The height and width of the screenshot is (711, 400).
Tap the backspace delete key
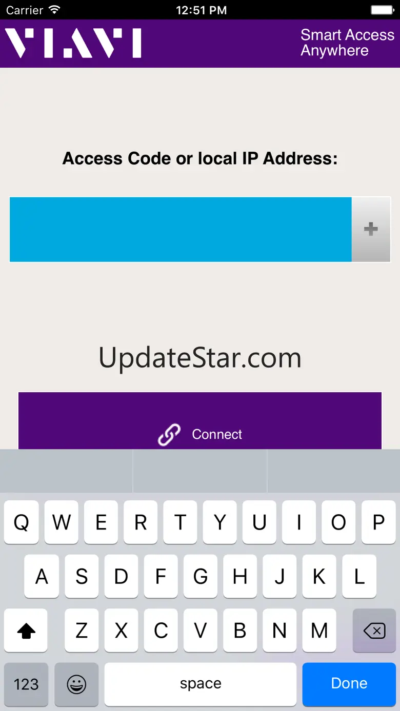[374, 631]
